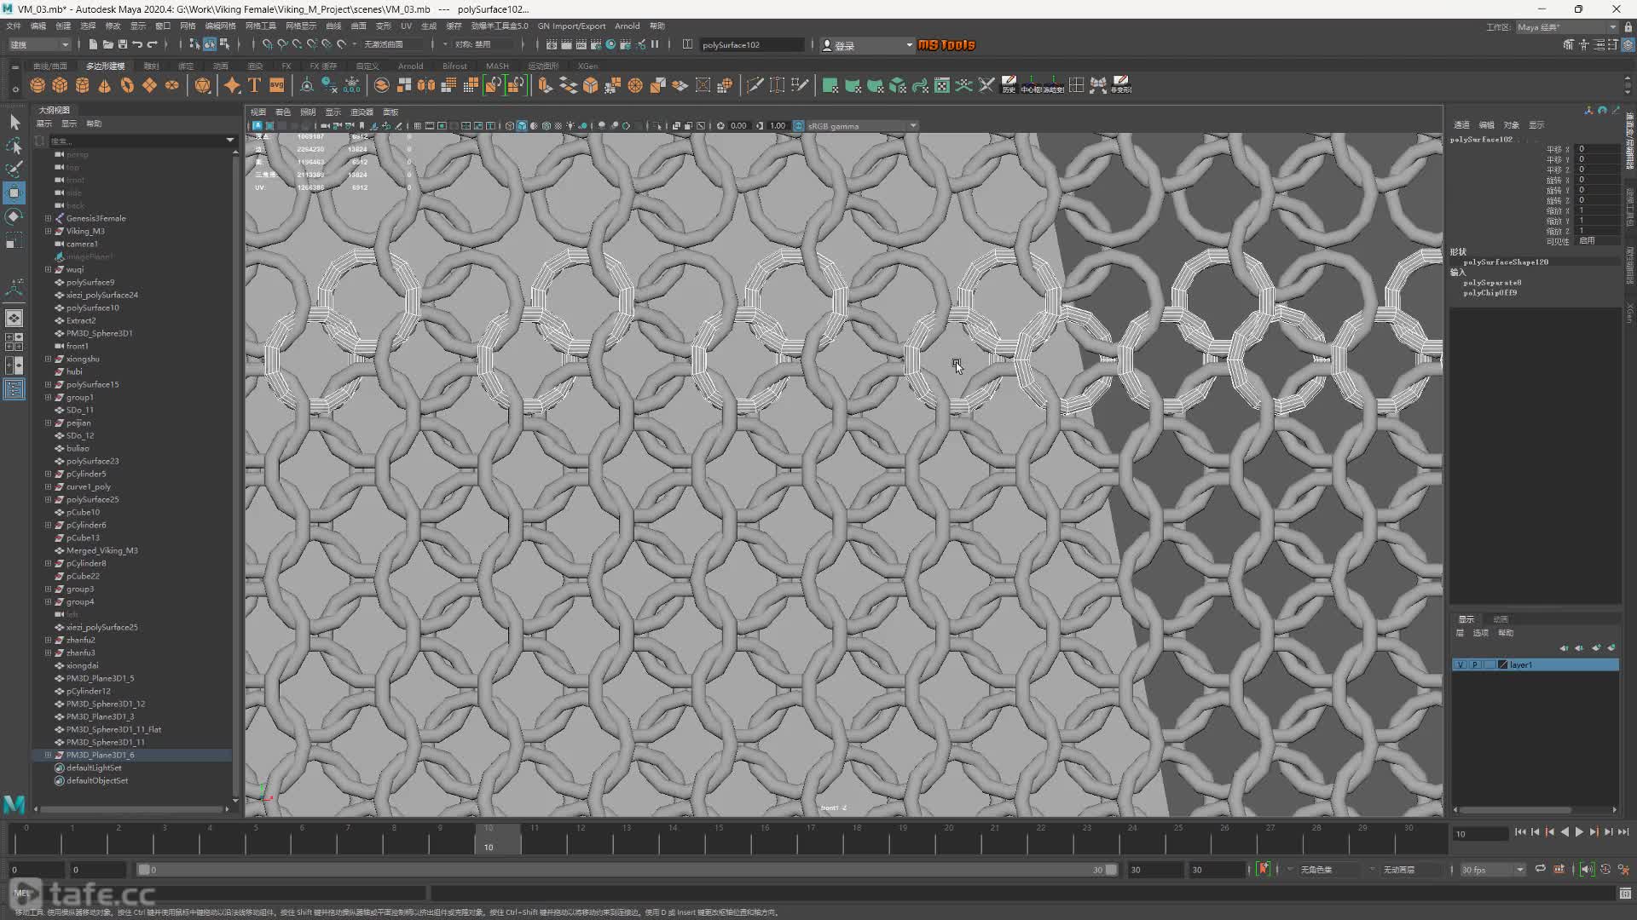This screenshot has height=920, width=1637.
Task: Expand the peijian node
Action: (48, 423)
